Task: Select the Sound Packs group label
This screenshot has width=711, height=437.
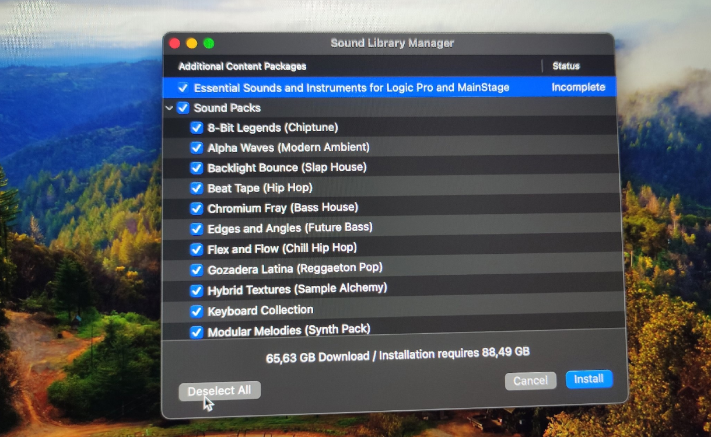Action: point(227,108)
